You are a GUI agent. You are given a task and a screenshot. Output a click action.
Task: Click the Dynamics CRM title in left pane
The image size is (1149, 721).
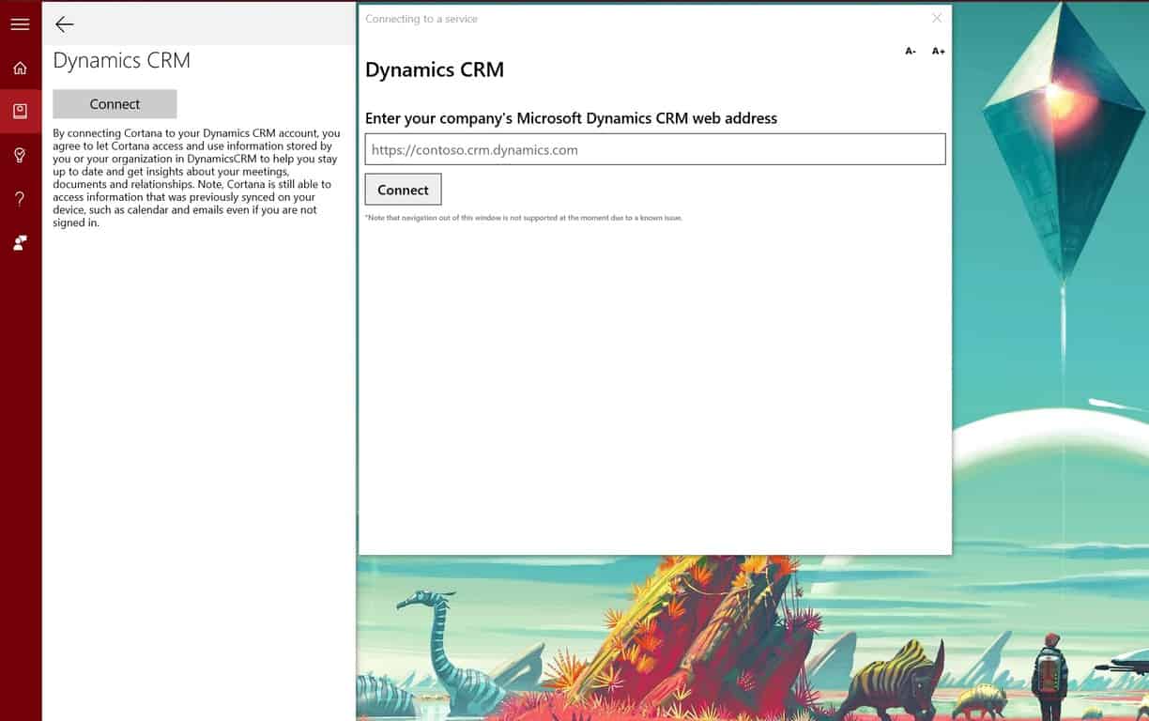[121, 59]
